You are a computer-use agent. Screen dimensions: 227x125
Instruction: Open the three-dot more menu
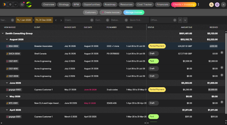pos(198,5)
